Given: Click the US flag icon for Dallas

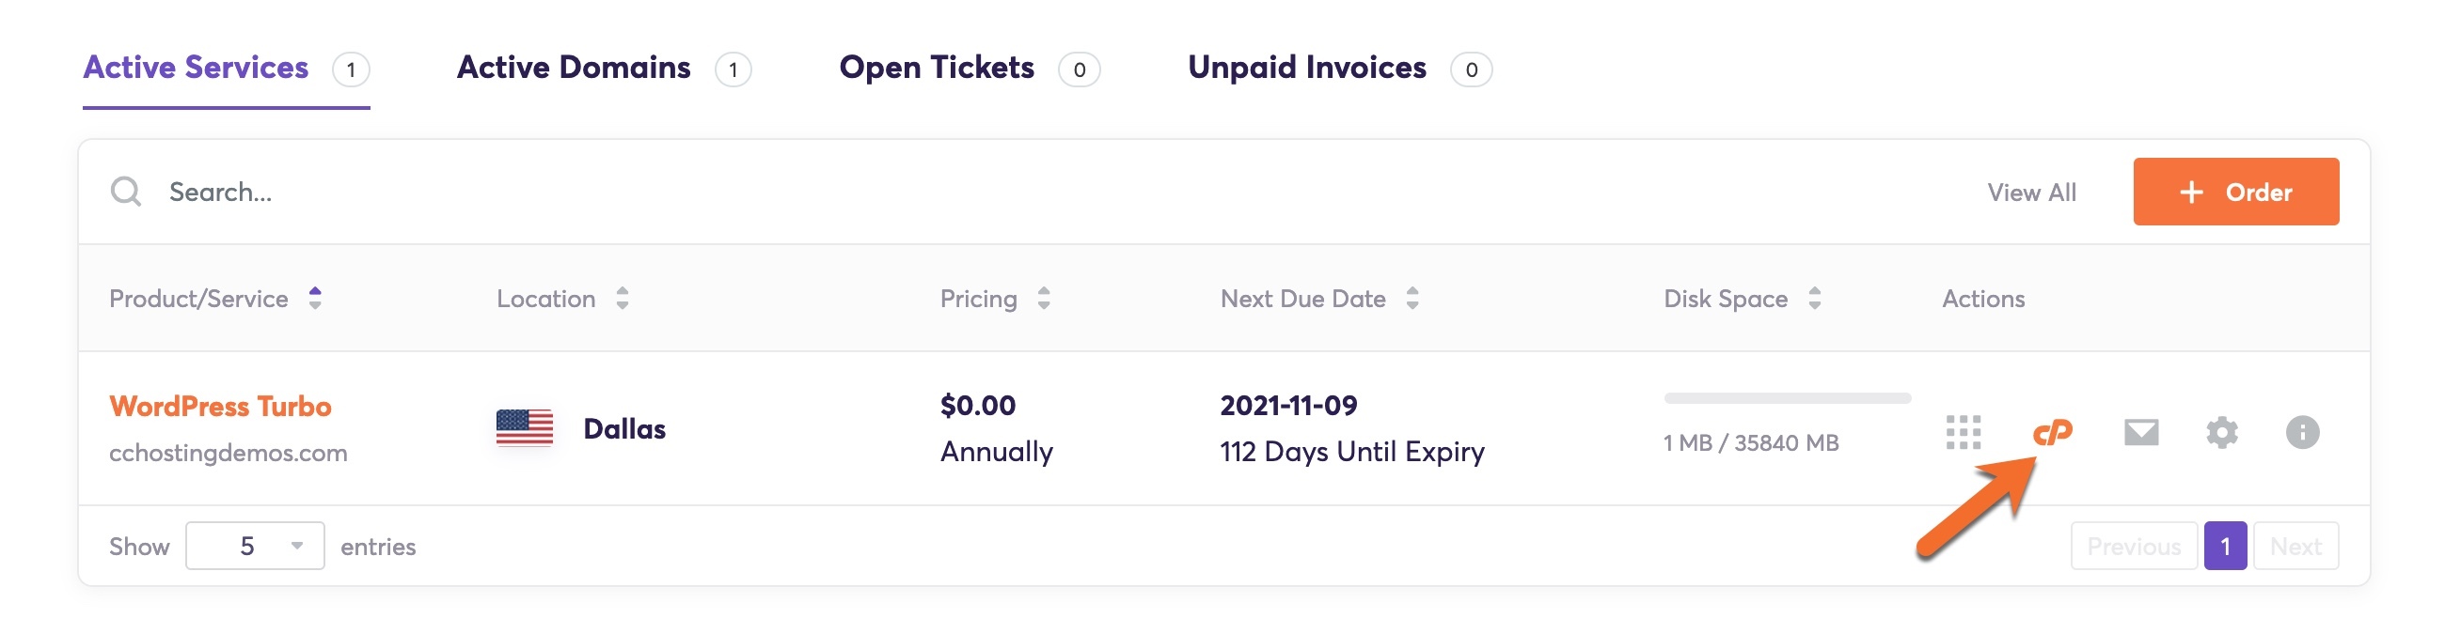Looking at the screenshot, I should pyautogui.click(x=524, y=427).
